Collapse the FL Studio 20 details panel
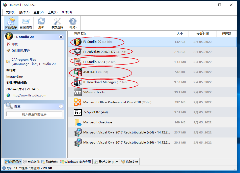240x173 pixels. 61,37
